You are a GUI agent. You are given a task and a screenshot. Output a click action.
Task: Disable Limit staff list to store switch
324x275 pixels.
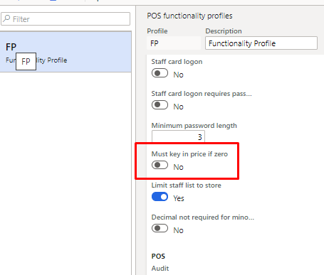[x=160, y=197]
